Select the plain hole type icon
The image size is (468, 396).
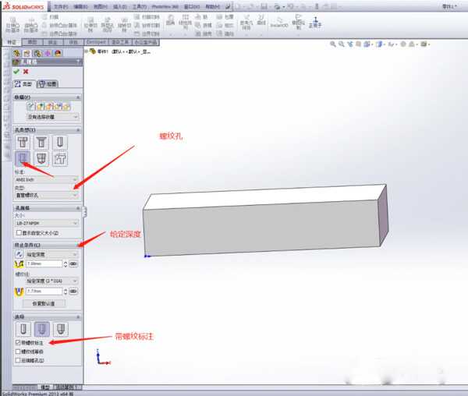60,142
